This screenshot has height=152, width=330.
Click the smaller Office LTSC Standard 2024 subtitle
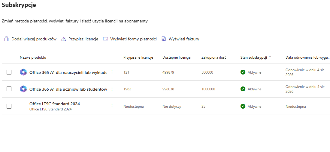[x=50, y=109]
